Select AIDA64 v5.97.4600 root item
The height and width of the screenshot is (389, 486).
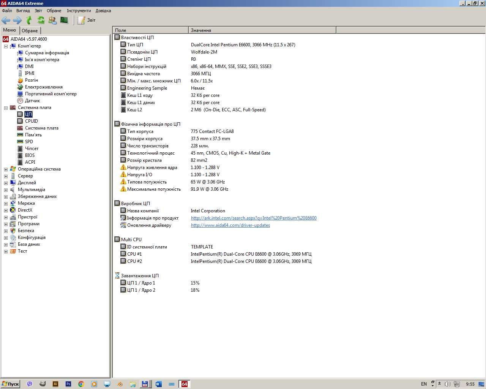click(28, 39)
